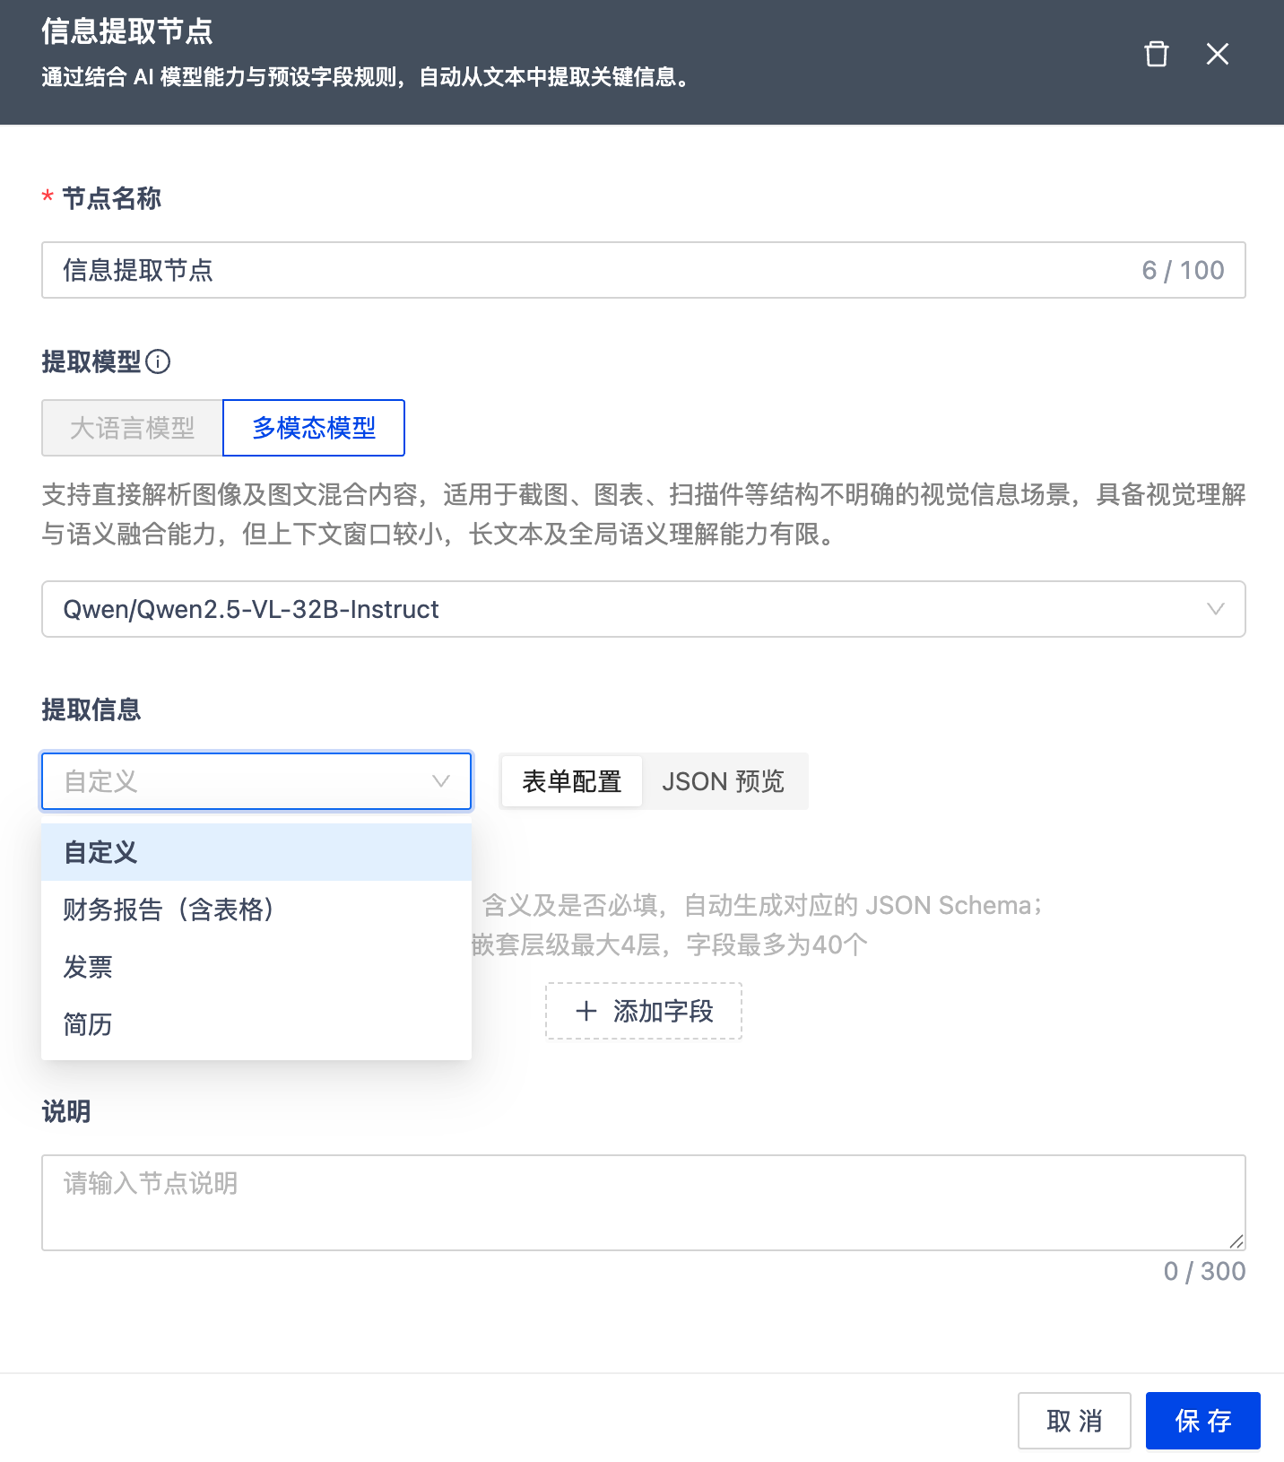Screen dimensions: 1284x1462
Task: Click the plus icon in 添加字段
Action: tap(586, 1012)
